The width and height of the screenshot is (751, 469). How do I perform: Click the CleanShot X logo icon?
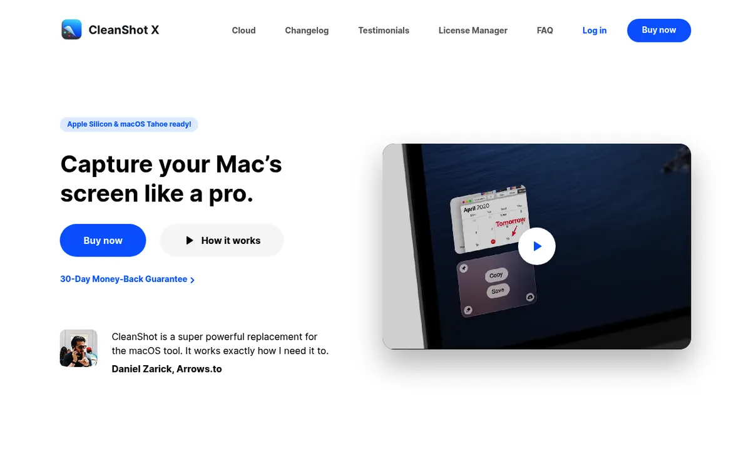pos(71,29)
